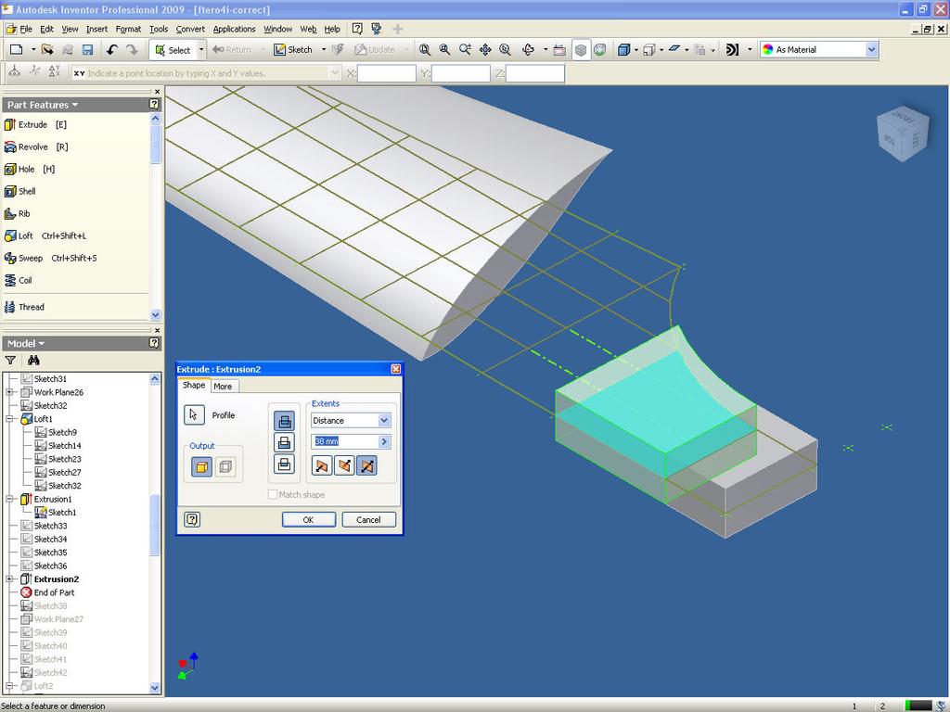
Task: Switch to the More tab
Action: [223, 387]
